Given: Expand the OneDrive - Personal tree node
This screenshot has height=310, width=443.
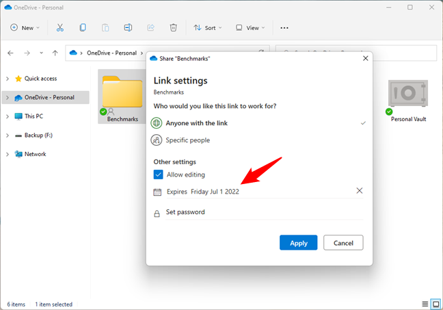Looking at the screenshot, I should pos(8,98).
